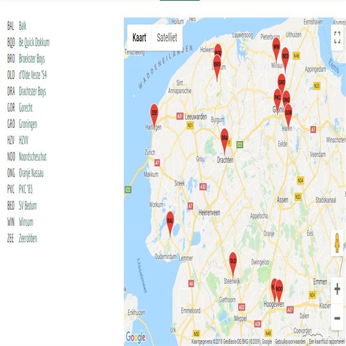Open the HZVV club link
Screen dimensions: 346x346
coord(23,140)
